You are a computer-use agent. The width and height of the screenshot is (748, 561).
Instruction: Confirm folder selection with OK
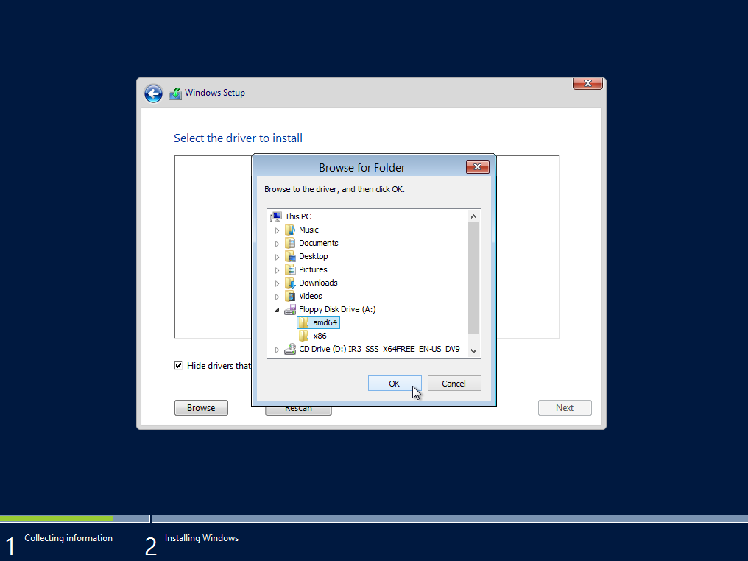(395, 384)
